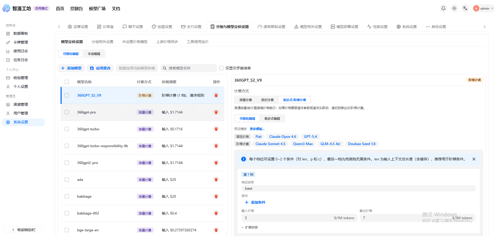Screen dimensions: 497x236
Task: Check the 360gpt-turbo row checkbox
Action: (67, 129)
